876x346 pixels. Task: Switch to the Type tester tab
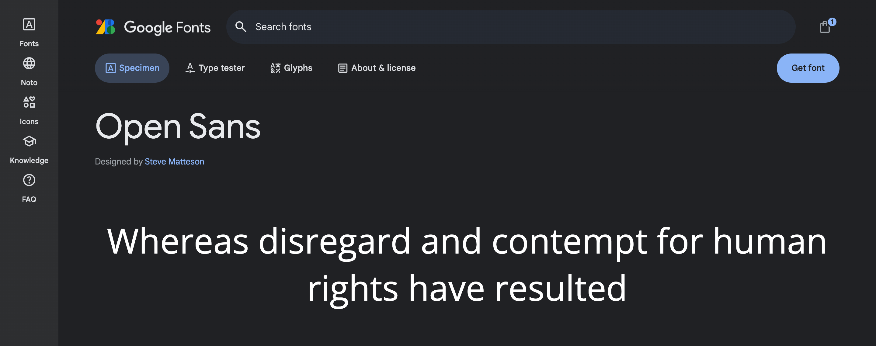pos(215,68)
